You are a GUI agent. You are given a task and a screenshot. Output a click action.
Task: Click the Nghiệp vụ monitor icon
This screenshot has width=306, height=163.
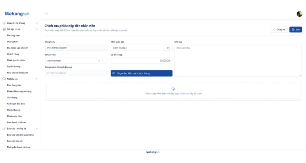(x=4, y=79)
